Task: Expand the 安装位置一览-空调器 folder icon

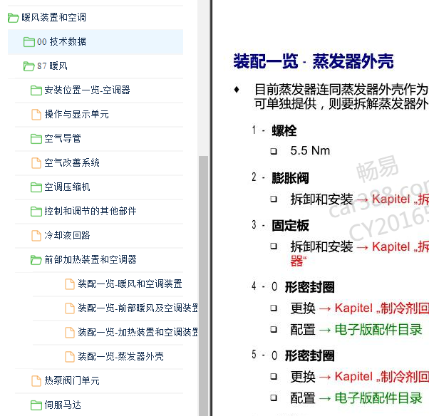Action: click(x=36, y=90)
